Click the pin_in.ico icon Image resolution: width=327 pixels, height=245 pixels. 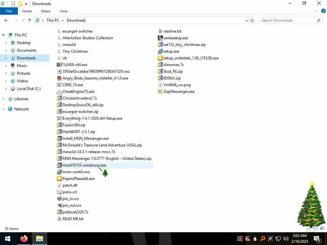(59, 198)
